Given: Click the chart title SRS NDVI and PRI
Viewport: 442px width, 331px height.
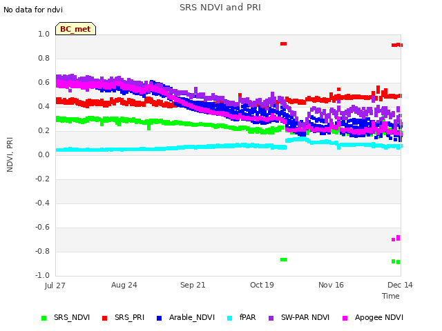Looking at the screenshot, I should click(x=220, y=8).
